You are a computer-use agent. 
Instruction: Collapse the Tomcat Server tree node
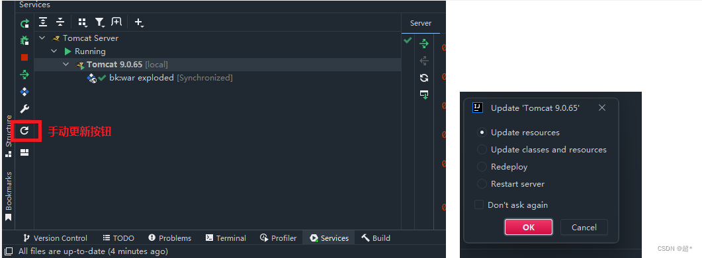click(42, 38)
